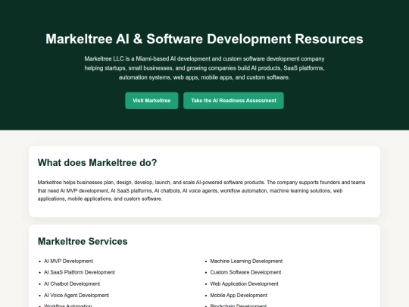Image resolution: width=409 pixels, height=307 pixels.
Task: Select the Workflow Automation service item
Action: point(68,305)
